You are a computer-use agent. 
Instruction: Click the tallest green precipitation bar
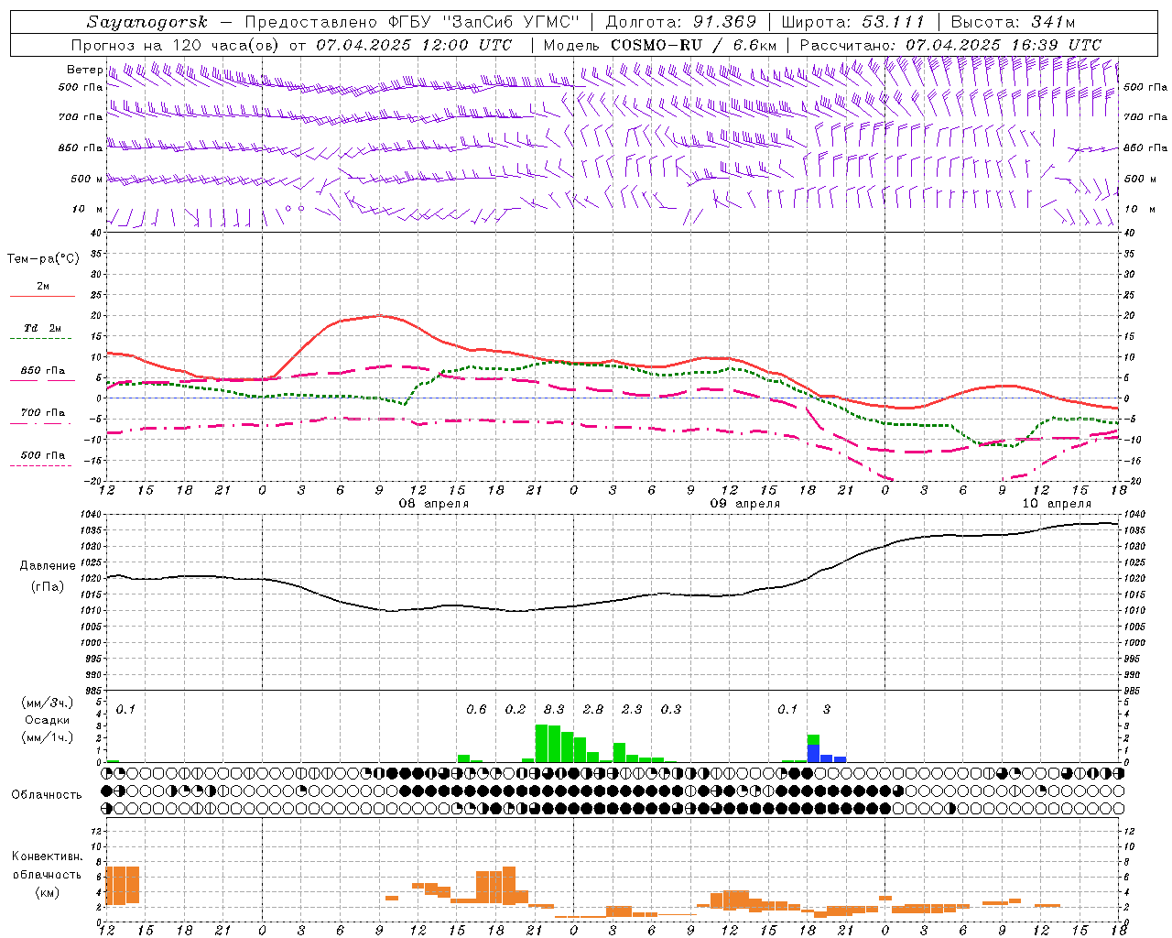[x=541, y=744]
